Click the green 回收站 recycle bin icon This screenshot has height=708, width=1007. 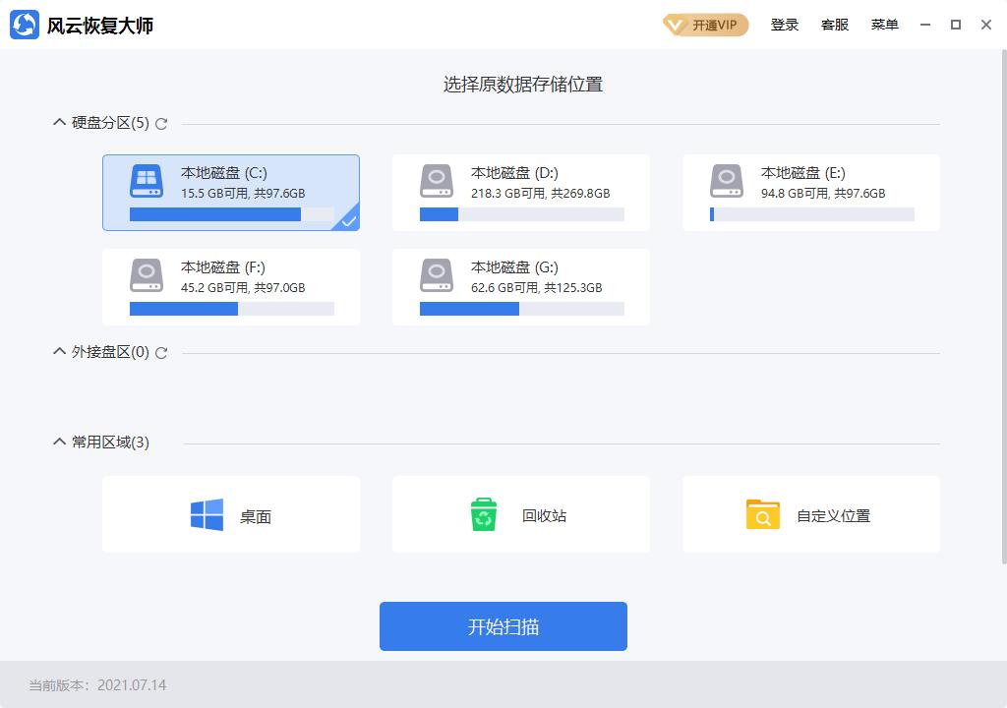482,513
